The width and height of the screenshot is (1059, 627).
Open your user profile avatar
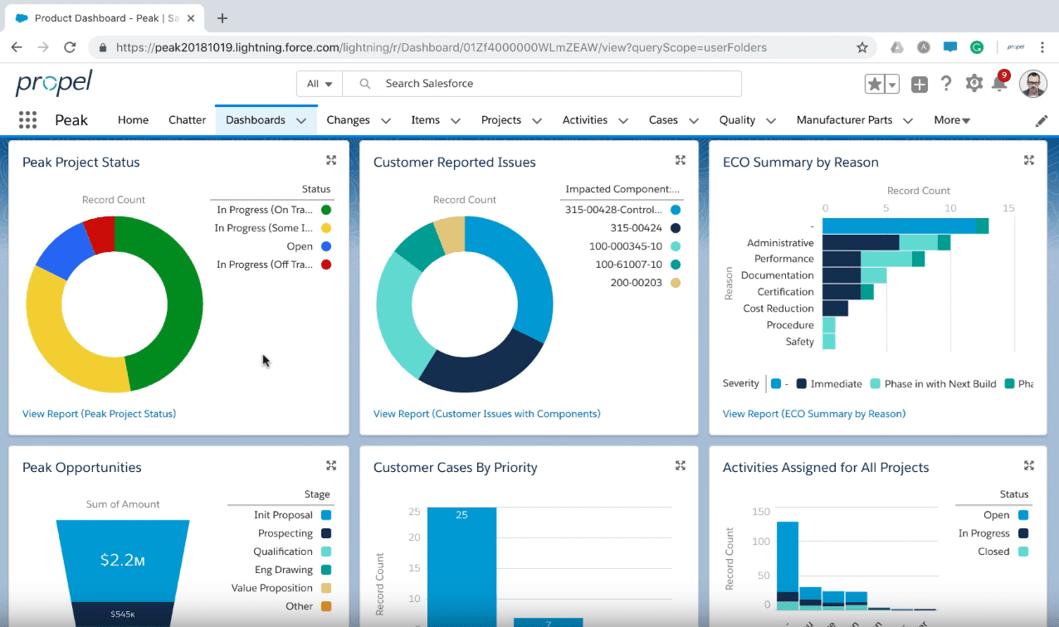(x=1033, y=83)
